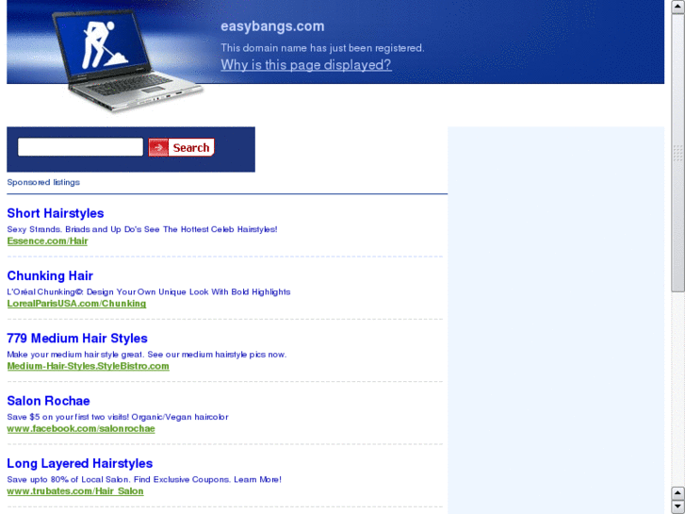The width and height of the screenshot is (685, 514).
Task: Open the Salon Rochae listing
Action: pyautogui.click(x=48, y=401)
